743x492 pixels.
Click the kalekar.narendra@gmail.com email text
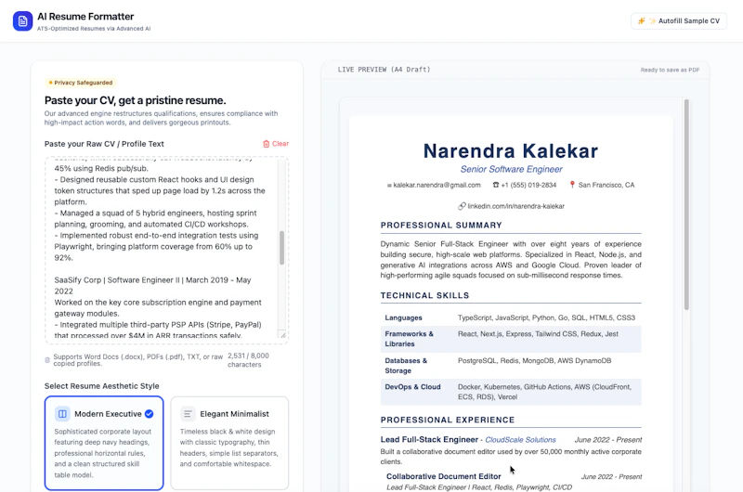(x=437, y=185)
